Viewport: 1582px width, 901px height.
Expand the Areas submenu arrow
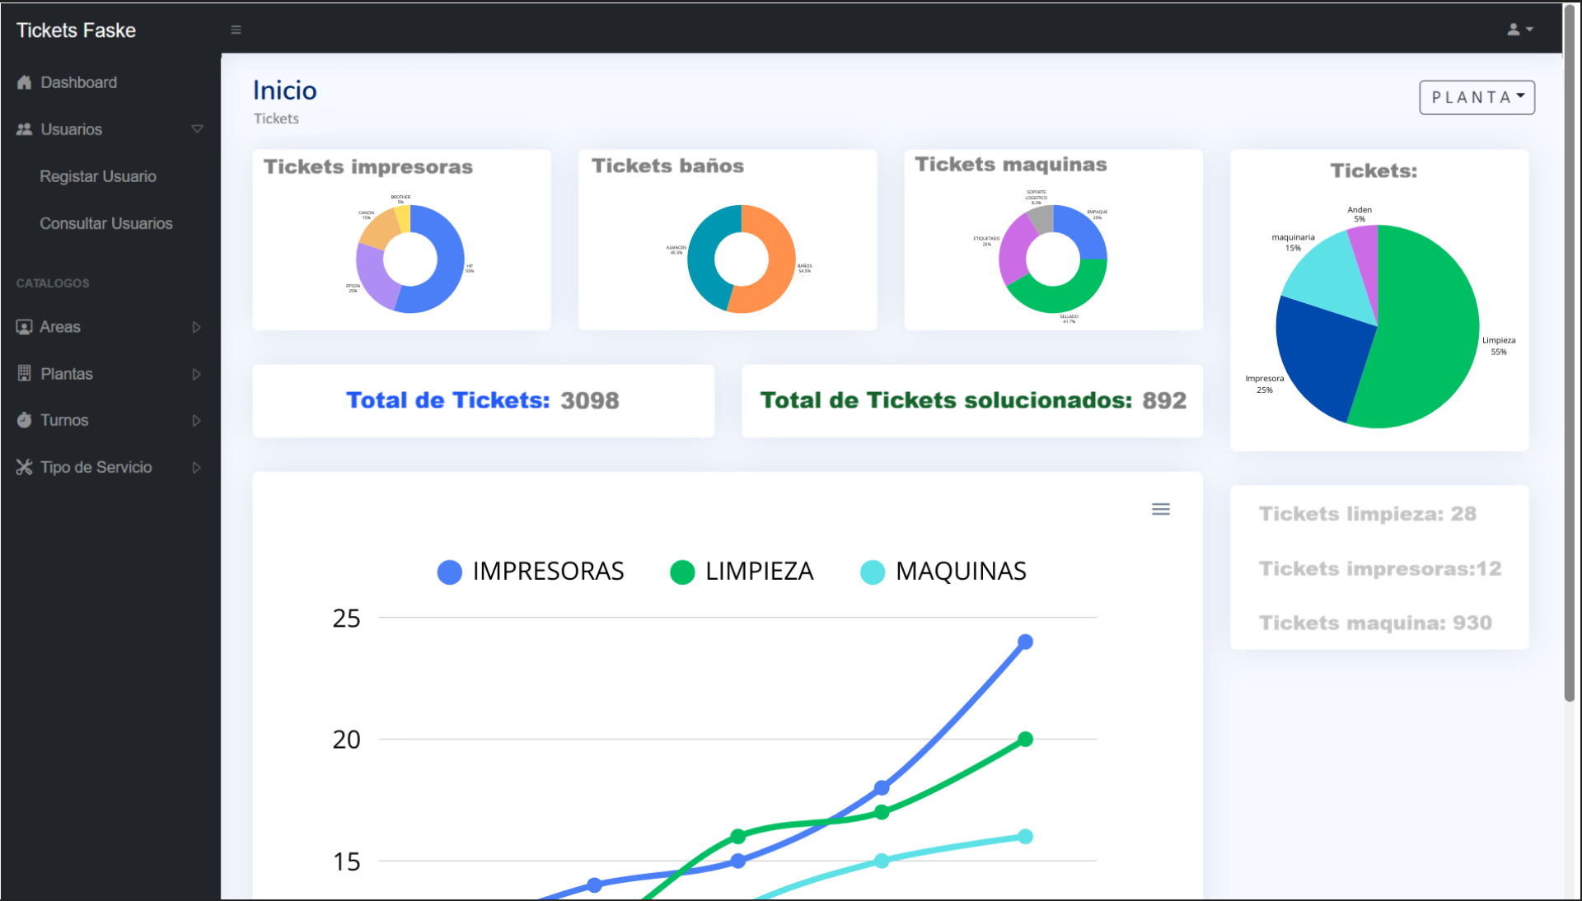[x=196, y=327]
